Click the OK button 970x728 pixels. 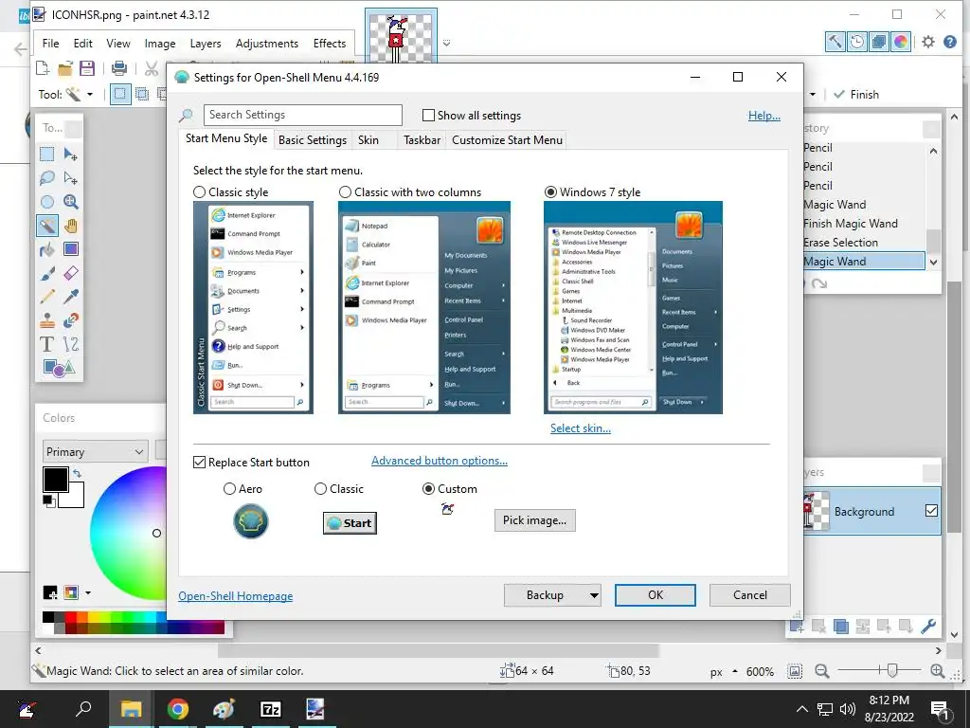pos(656,595)
